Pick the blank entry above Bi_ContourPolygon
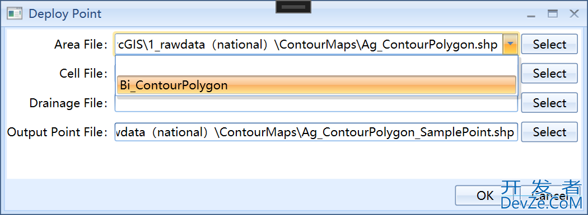588x215 pixels. (x=316, y=66)
